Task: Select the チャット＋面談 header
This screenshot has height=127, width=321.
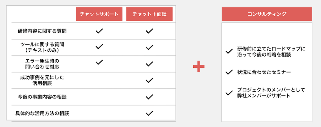Action: point(150,14)
